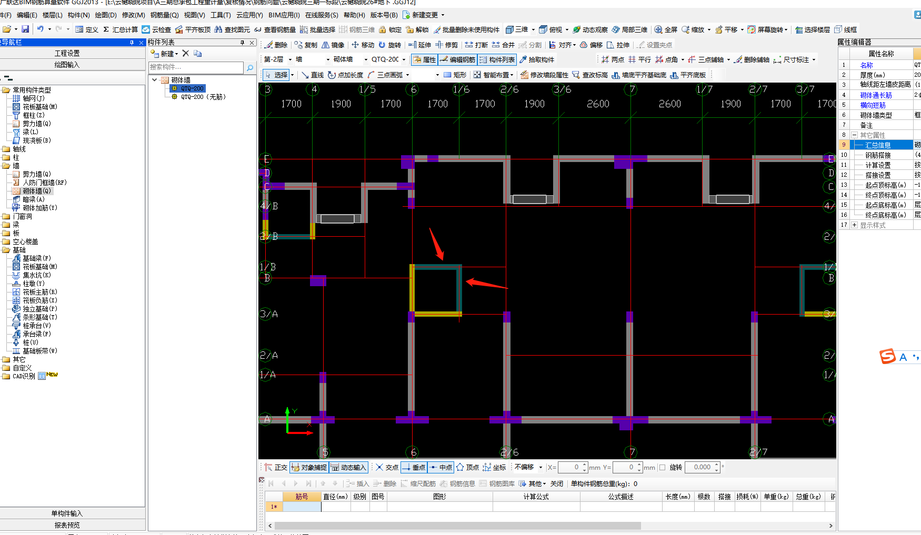Select 点加长度 point plus length tool
This screenshot has height=535, width=921.
click(346, 75)
